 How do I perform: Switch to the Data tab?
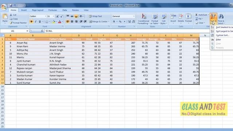[65, 10]
